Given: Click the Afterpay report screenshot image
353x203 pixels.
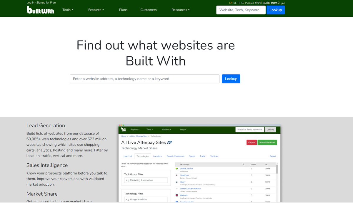Looking at the screenshot, I should (199, 163).
